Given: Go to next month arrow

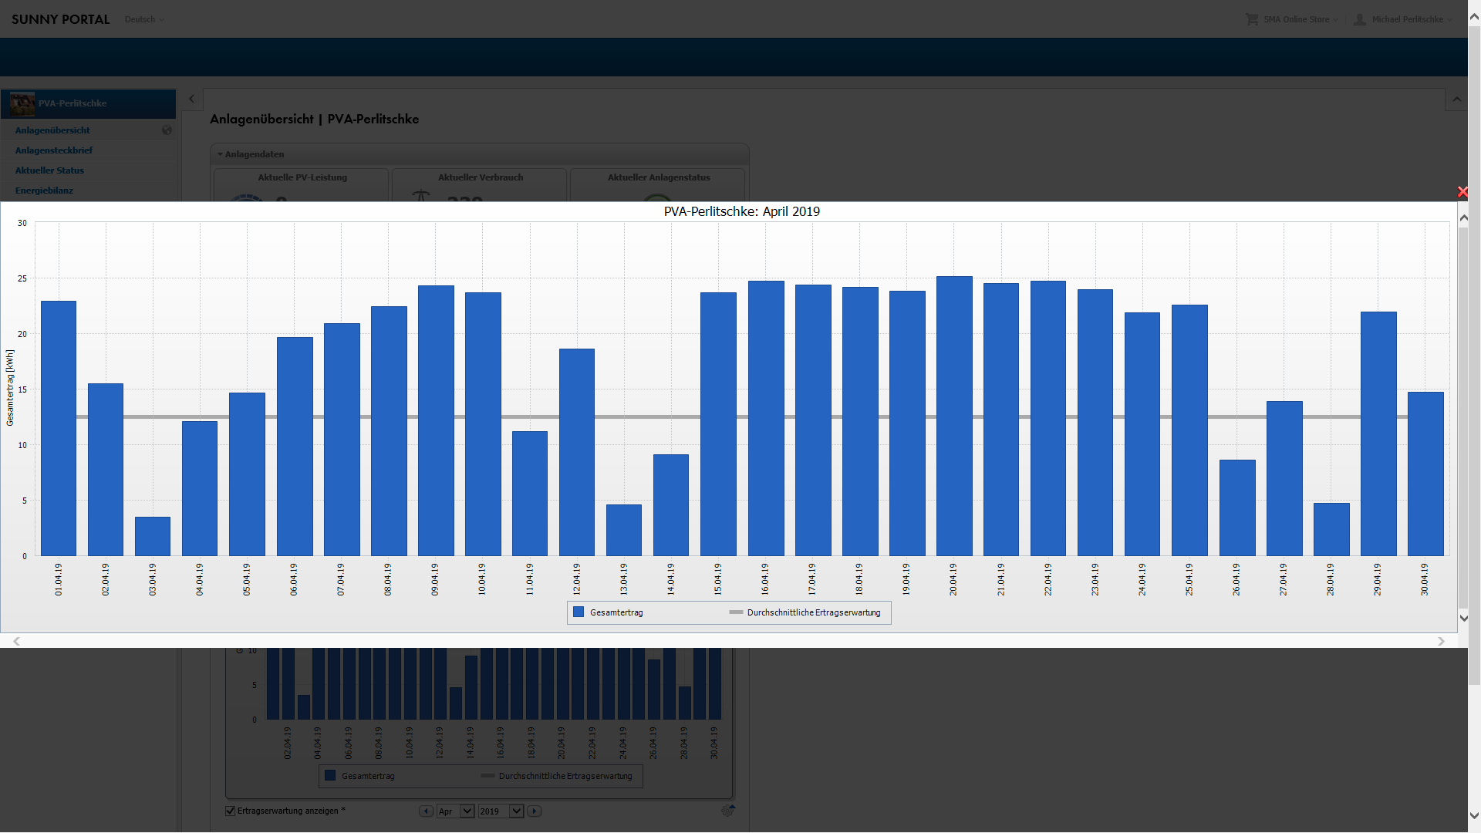Looking at the screenshot, I should [535, 811].
